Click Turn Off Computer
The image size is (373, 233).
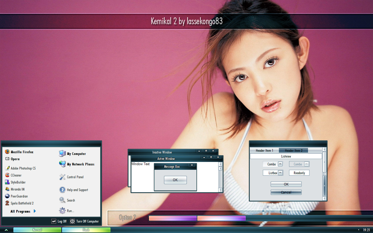[85, 221]
